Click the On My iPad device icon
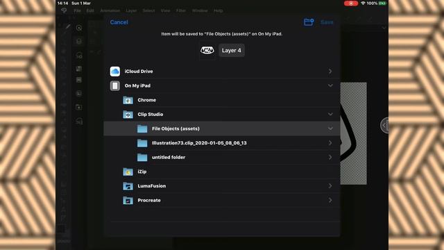444x250 pixels. [x=115, y=85]
